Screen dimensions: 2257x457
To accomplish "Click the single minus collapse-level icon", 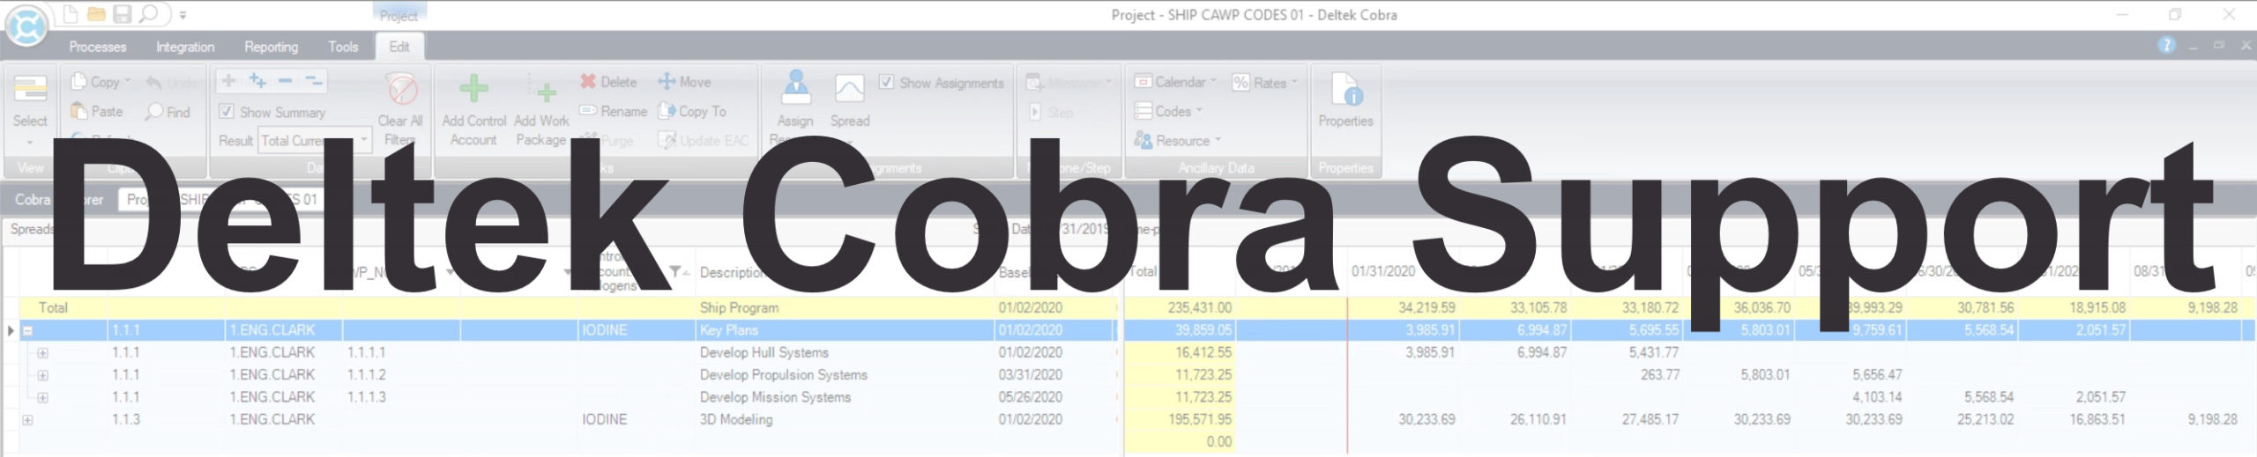I will pyautogui.click(x=285, y=81).
